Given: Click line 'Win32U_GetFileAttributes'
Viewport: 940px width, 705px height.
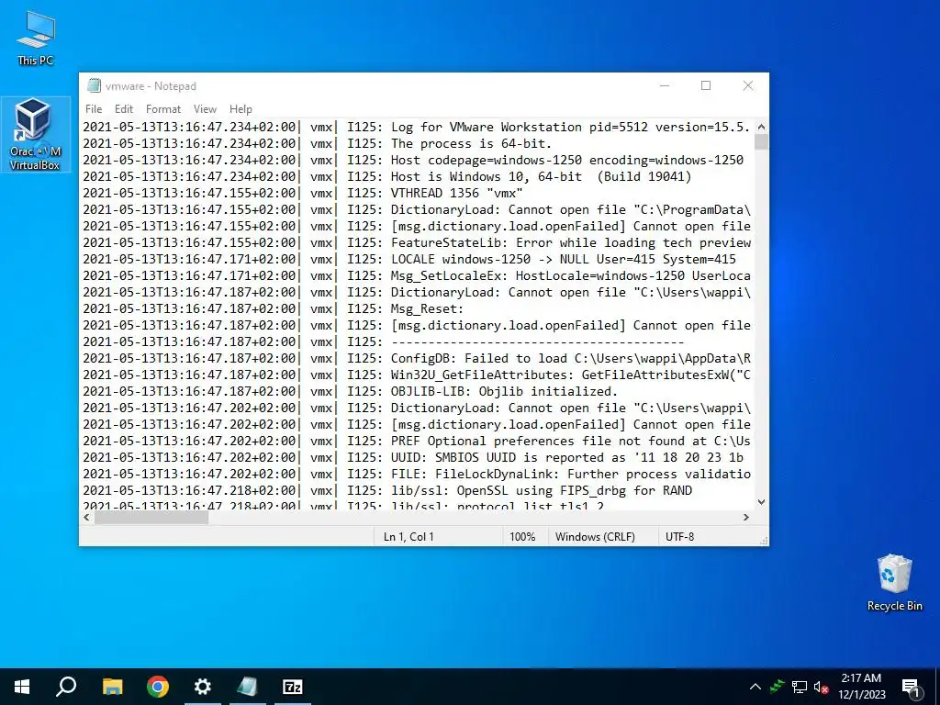Looking at the screenshot, I should (x=417, y=375).
